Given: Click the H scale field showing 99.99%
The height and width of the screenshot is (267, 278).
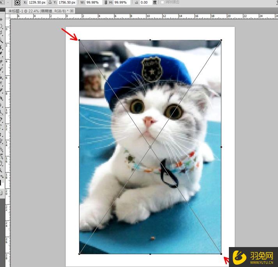Looking at the screenshot, I should (122, 2).
